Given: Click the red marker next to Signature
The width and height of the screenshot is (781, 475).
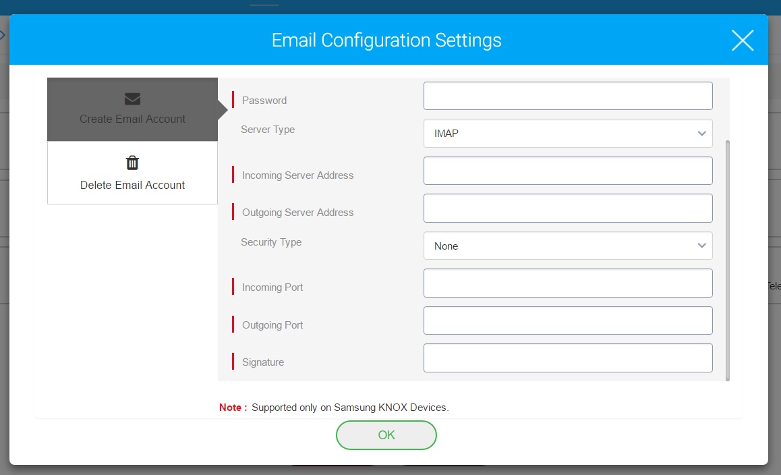Looking at the screenshot, I should tap(233, 361).
